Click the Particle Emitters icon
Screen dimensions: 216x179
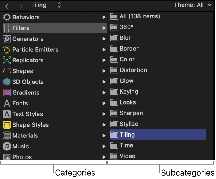click(7, 50)
